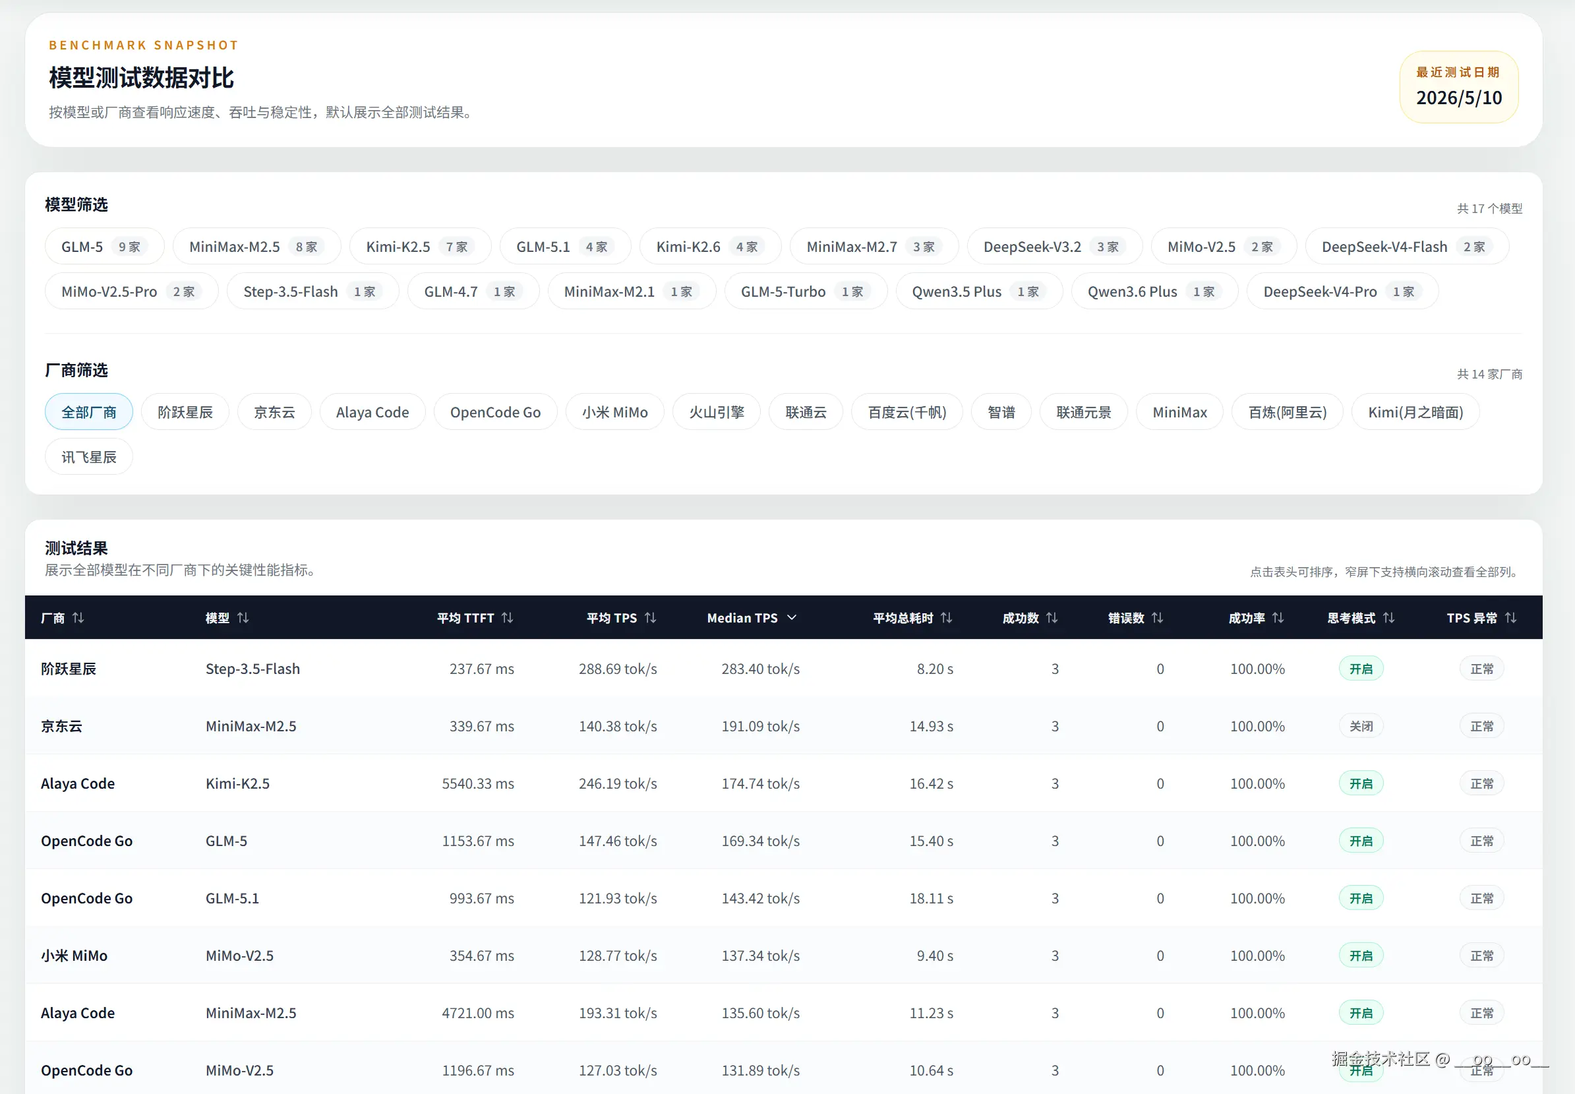
Task: Click the chevron next to Median TPS header
Action: pos(792,618)
